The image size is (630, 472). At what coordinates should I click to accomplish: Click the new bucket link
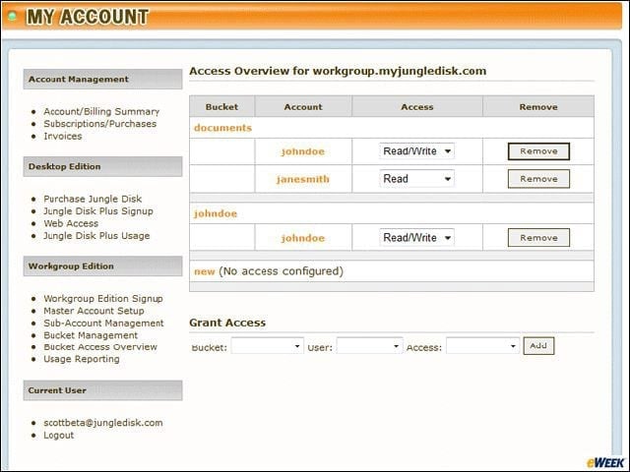click(205, 271)
